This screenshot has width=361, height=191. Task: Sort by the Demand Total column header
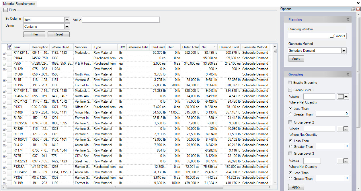tap(229, 47)
